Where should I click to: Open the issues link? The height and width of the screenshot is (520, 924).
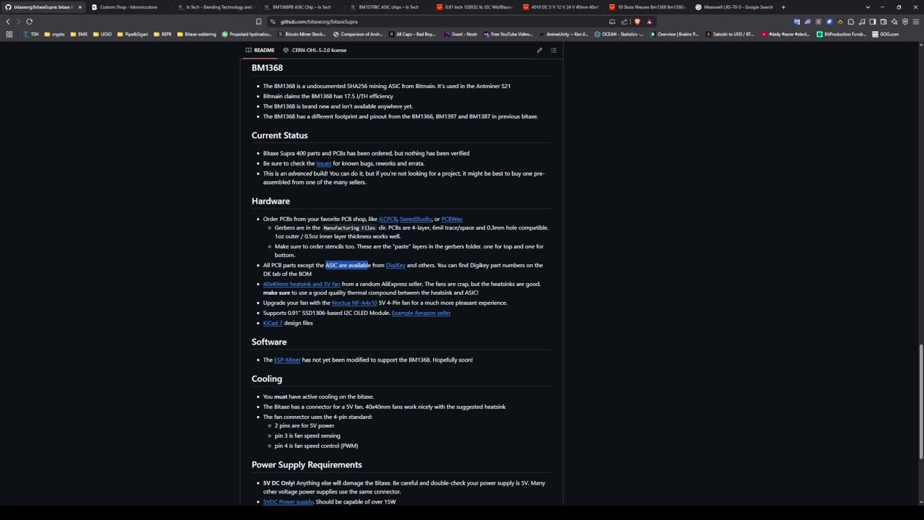click(323, 163)
